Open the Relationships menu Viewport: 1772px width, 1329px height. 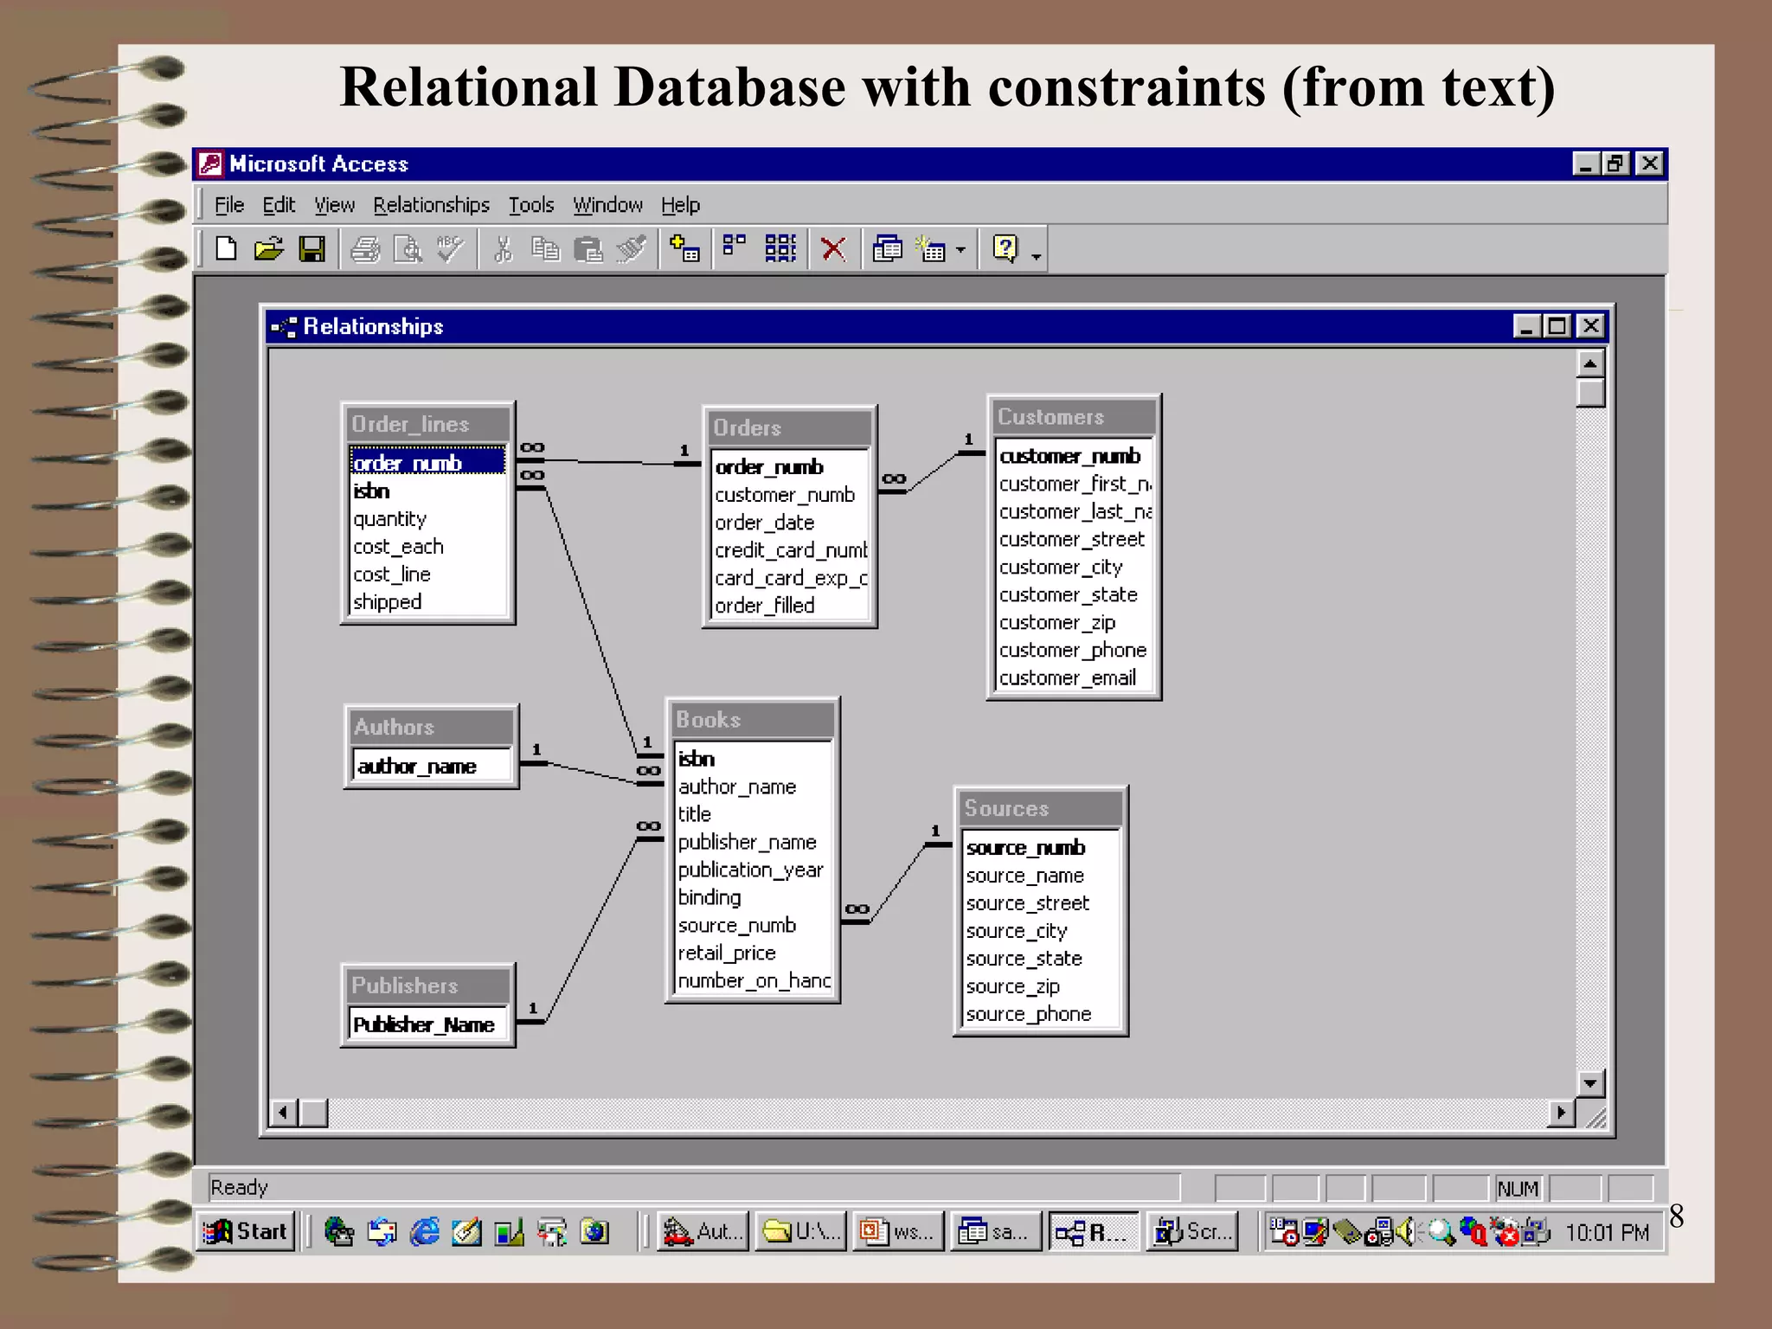[x=431, y=205]
